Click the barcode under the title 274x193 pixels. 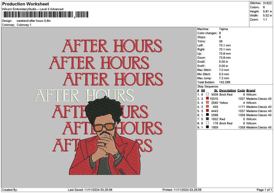pos(46,15)
